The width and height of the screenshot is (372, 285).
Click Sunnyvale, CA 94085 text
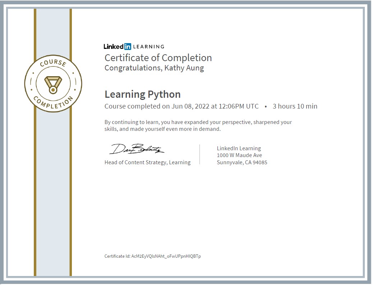click(x=242, y=162)
